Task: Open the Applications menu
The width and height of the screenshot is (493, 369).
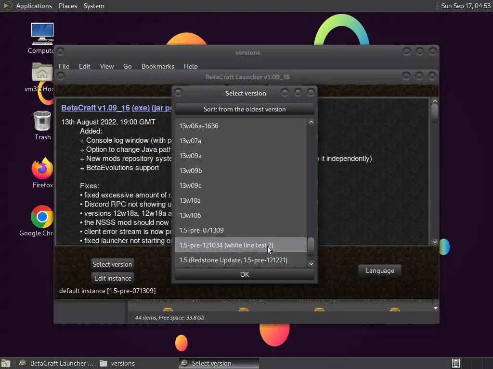Action: pyautogui.click(x=34, y=6)
